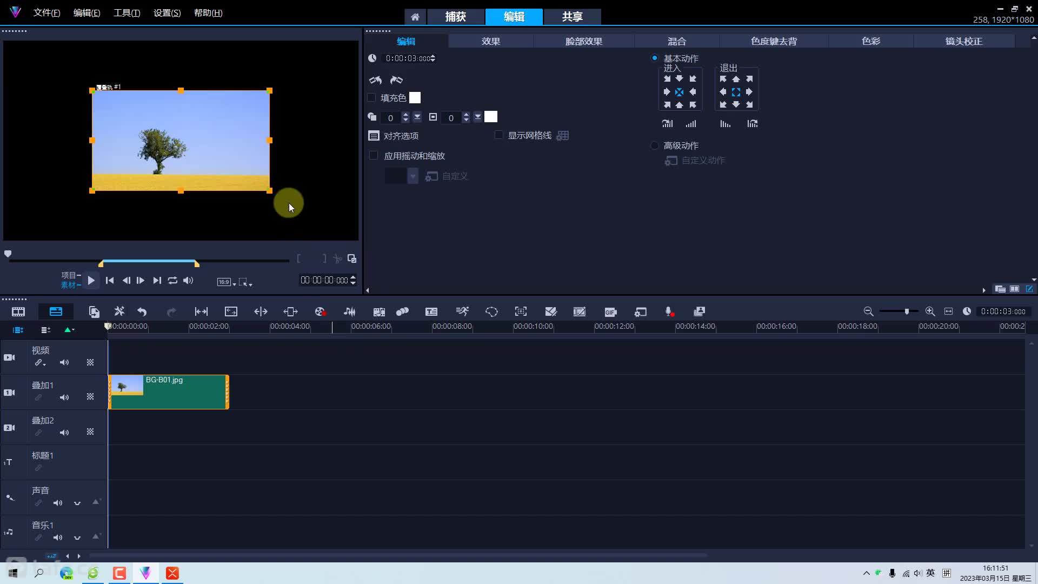The height and width of the screenshot is (584, 1038).
Task: Click the clip duration timecode field
Action: click(x=409, y=58)
